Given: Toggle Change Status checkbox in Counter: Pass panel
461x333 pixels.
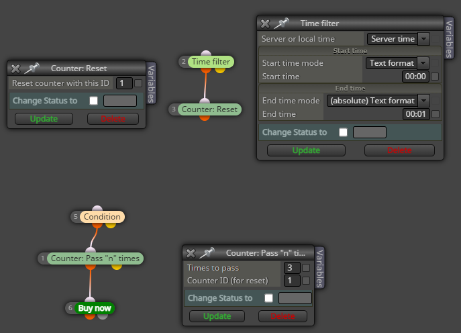Looking at the screenshot, I should point(268,298).
